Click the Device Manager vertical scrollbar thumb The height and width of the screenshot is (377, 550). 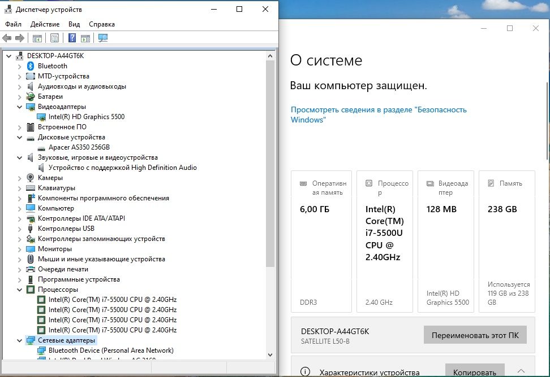point(270,164)
